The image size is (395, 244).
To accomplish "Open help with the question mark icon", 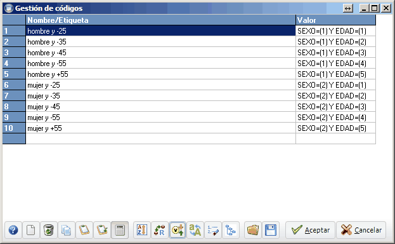I will pos(13,230).
